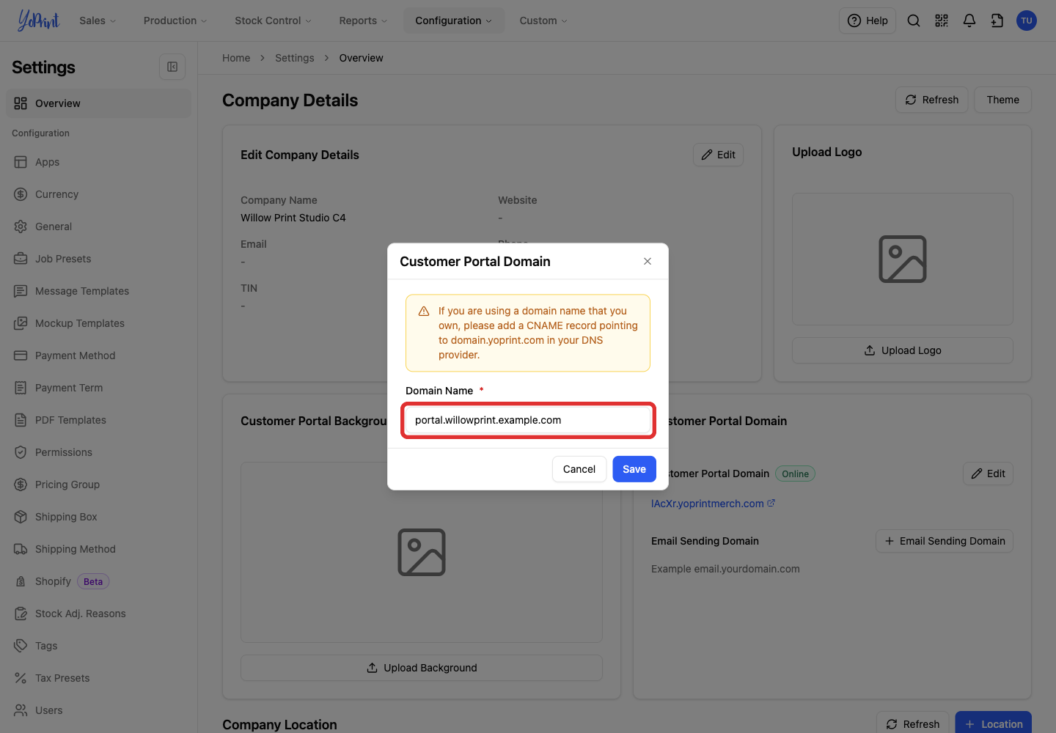Open the notifications bell
Image resolution: width=1056 pixels, height=733 pixels.
point(969,21)
